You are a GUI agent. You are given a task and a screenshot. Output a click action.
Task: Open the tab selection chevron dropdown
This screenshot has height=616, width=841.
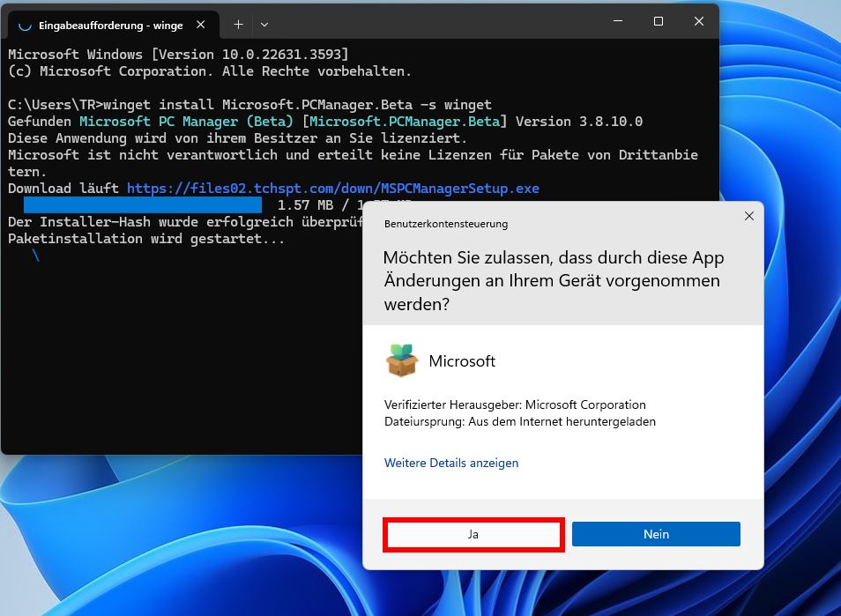pyautogui.click(x=264, y=25)
